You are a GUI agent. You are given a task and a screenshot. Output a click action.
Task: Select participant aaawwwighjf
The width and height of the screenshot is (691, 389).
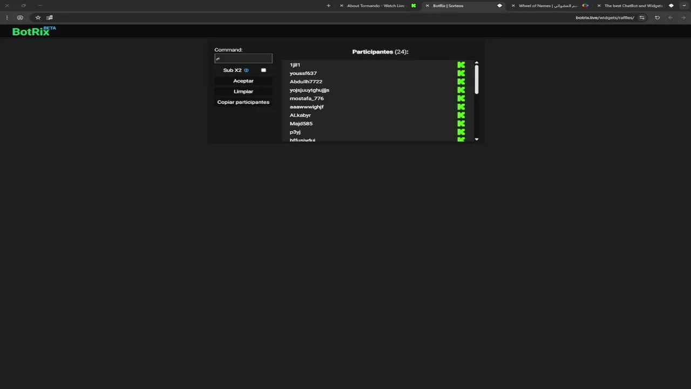(x=307, y=107)
